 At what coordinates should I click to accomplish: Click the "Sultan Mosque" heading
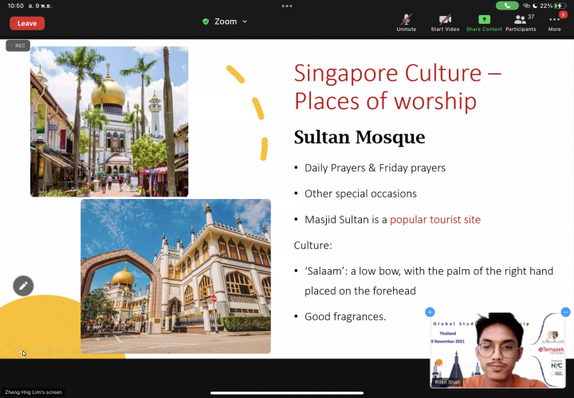360,138
